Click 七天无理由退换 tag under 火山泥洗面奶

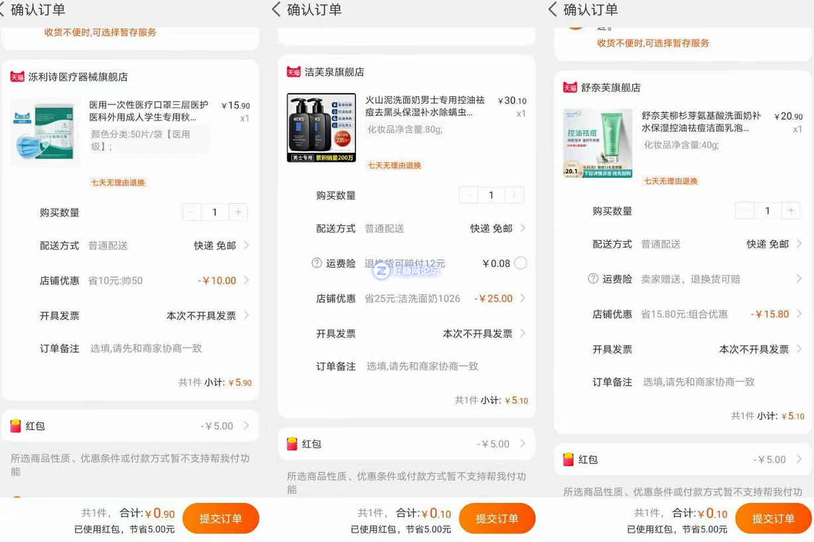[394, 165]
